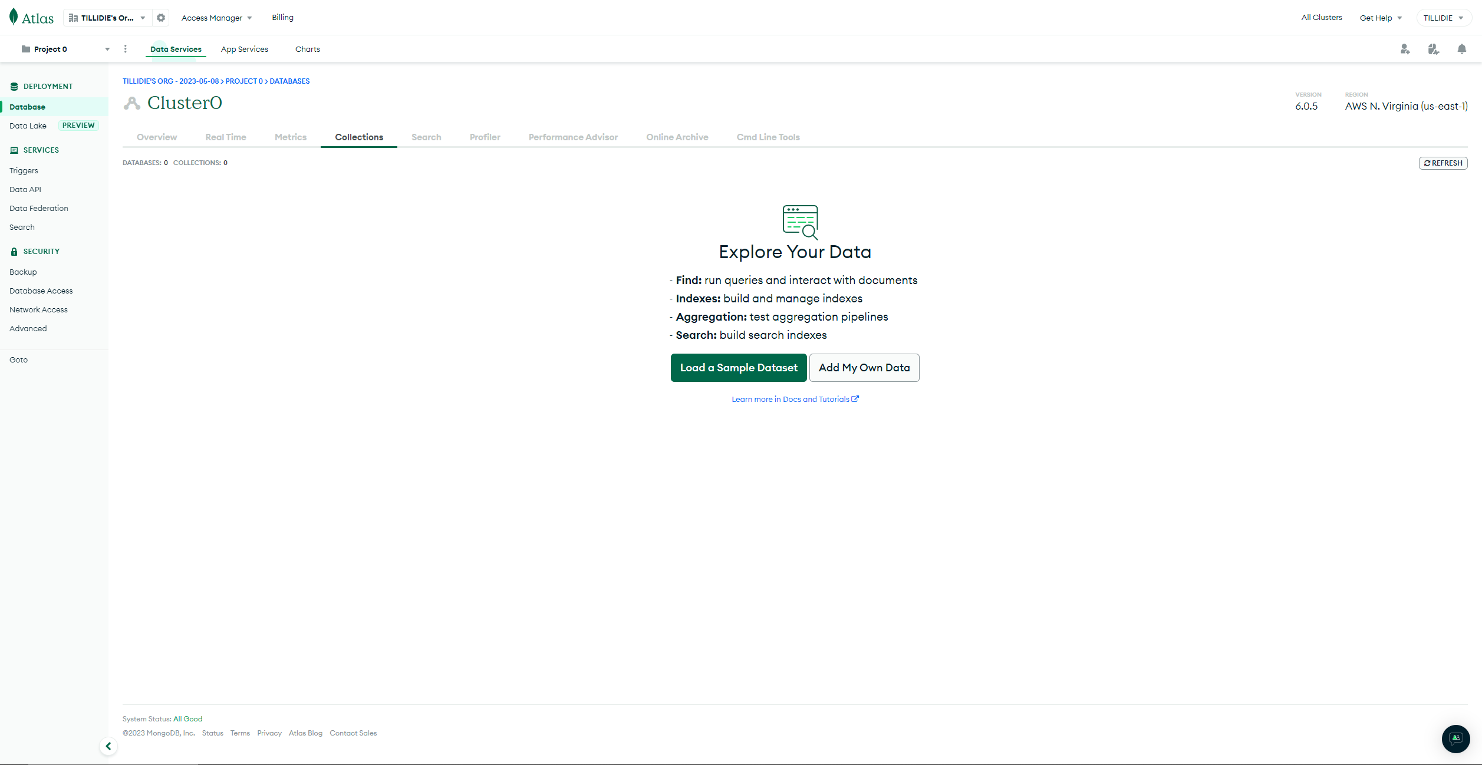Open Network Access in the sidebar
The height and width of the screenshot is (765, 1482).
38,309
